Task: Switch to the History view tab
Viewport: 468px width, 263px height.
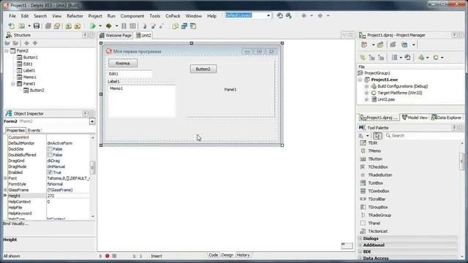Action: [x=243, y=255]
